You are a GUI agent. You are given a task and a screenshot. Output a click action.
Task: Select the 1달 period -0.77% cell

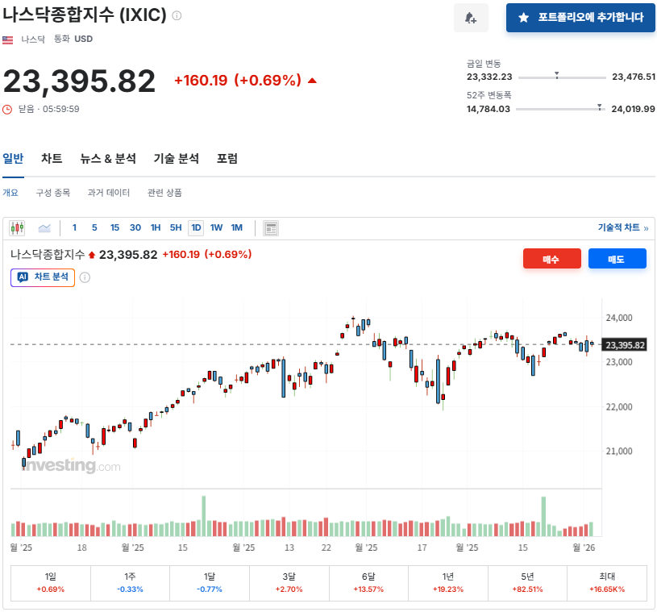coord(210,583)
